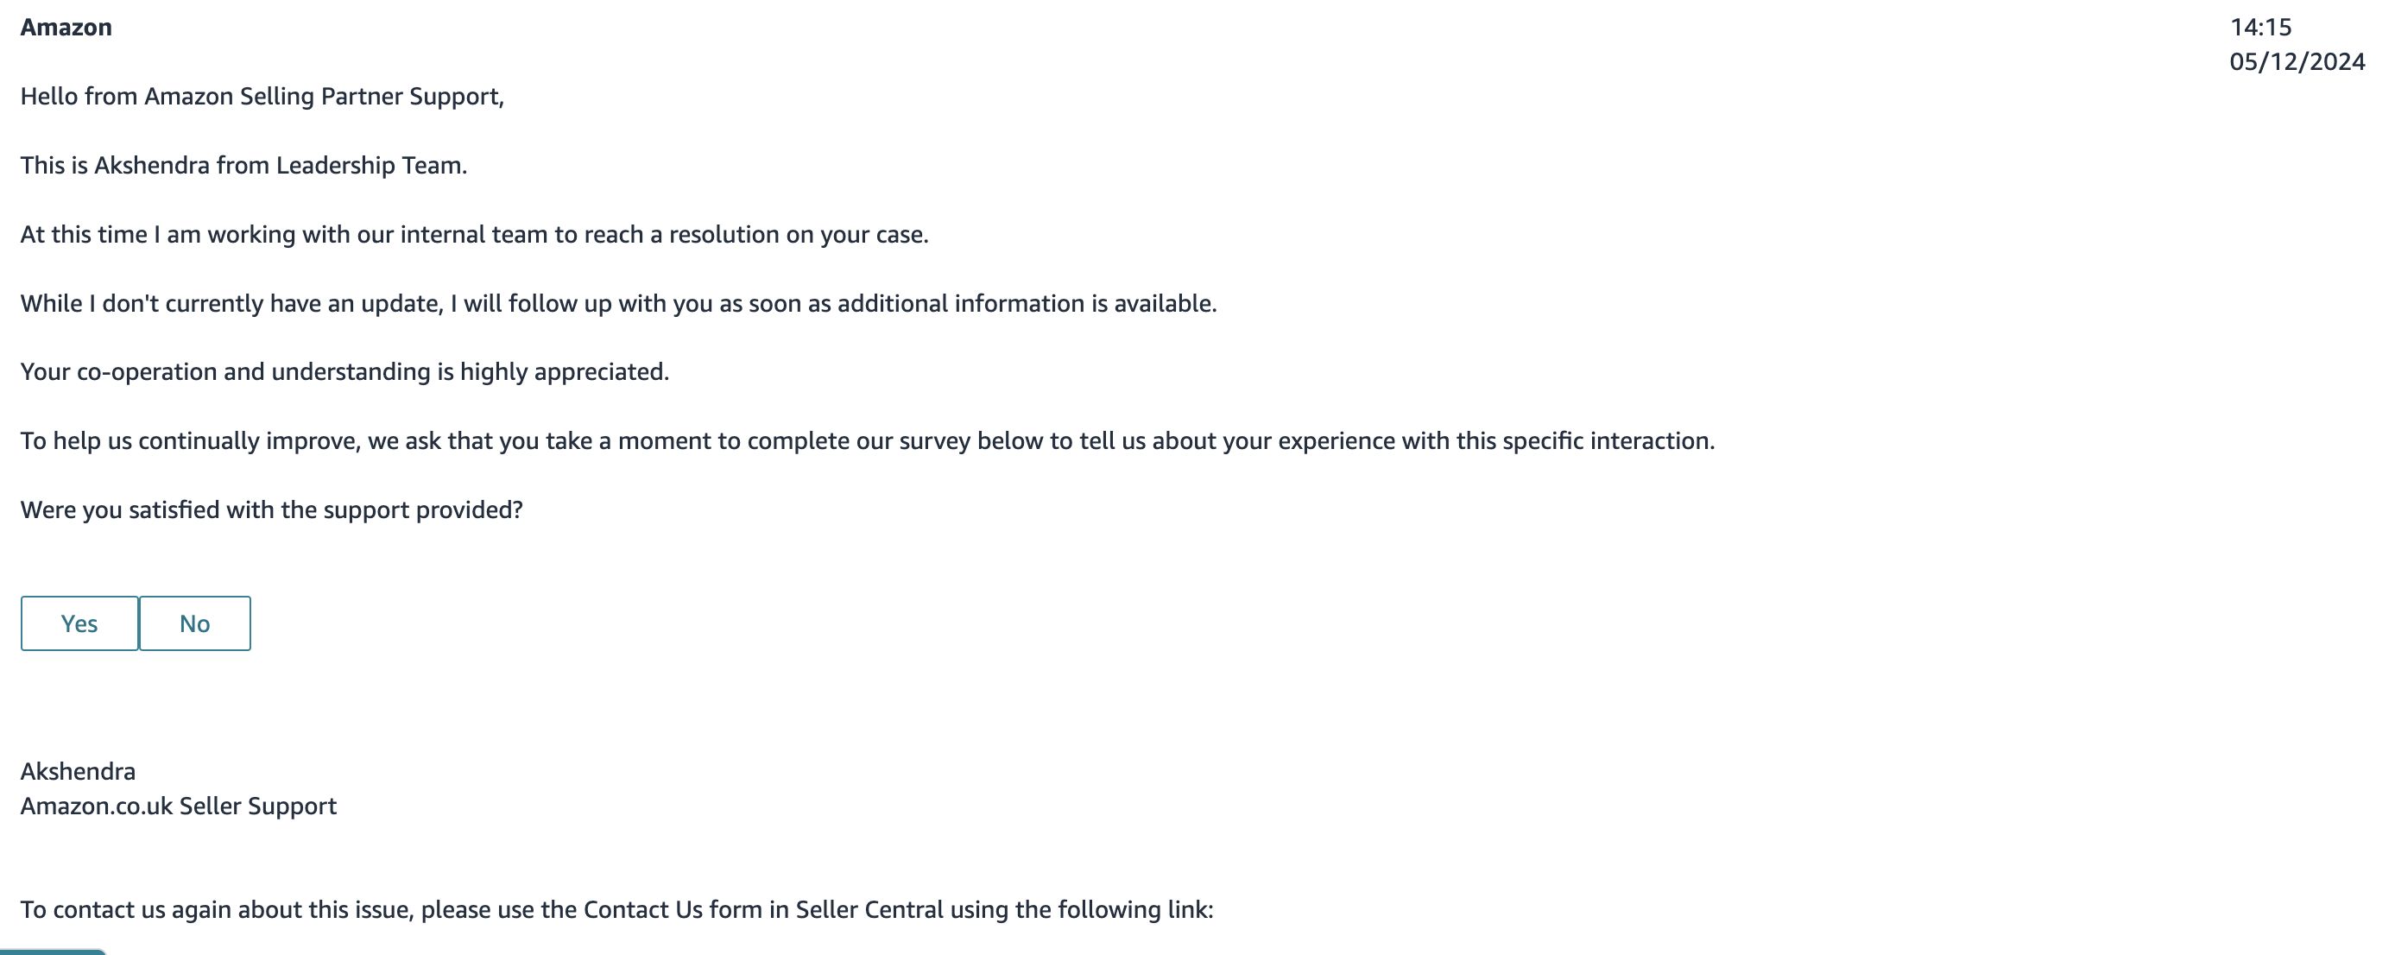The height and width of the screenshot is (955, 2395).
Task: Click the 'Hello from Amazon Selling Partner Support' greeting
Action: [262, 97]
